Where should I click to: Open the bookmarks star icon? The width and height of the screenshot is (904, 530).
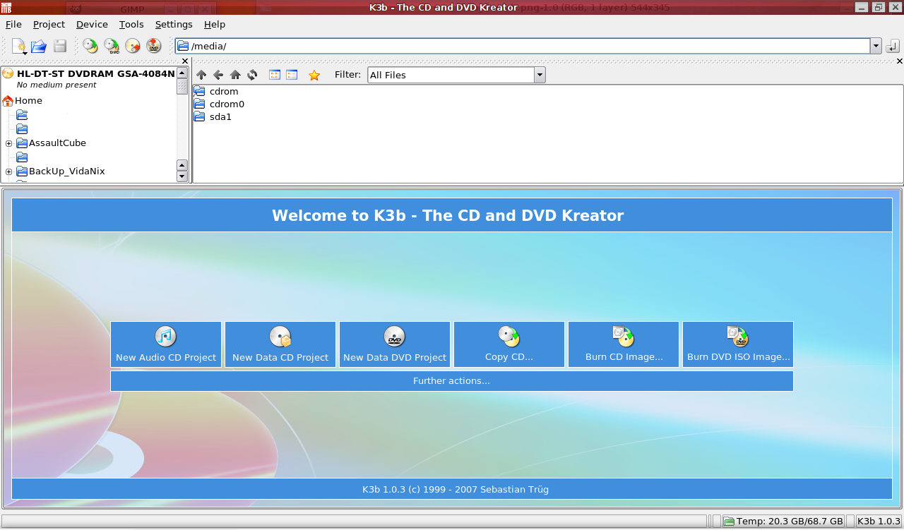pyautogui.click(x=314, y=75)
